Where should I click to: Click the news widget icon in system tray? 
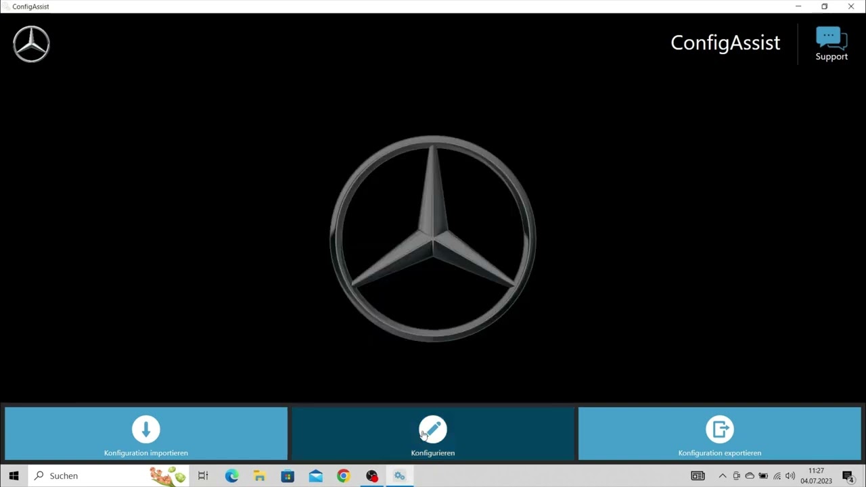tap(698, 476)
